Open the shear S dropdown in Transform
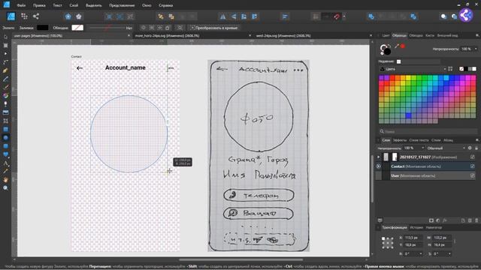The width and height of the screenshot is (481, 270). pos(449,253)
